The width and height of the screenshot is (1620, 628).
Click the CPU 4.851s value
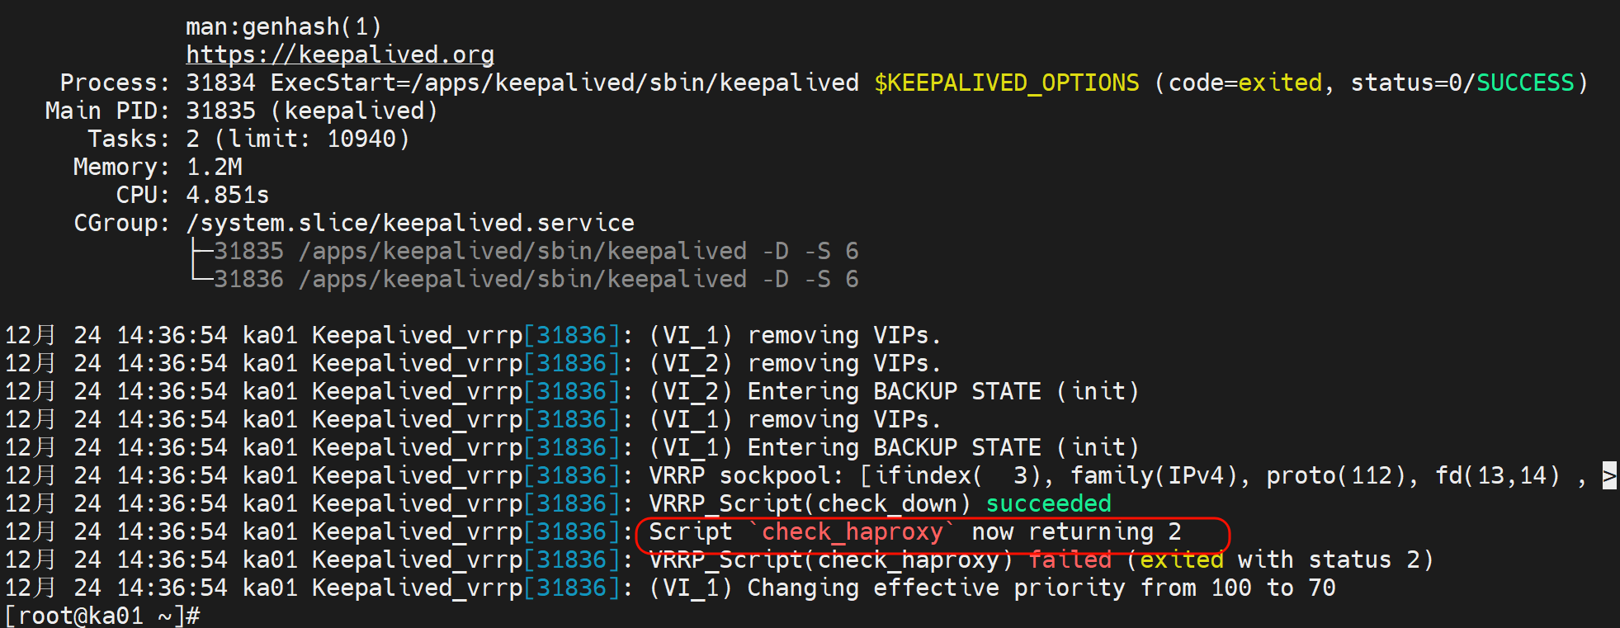[227, 195]
